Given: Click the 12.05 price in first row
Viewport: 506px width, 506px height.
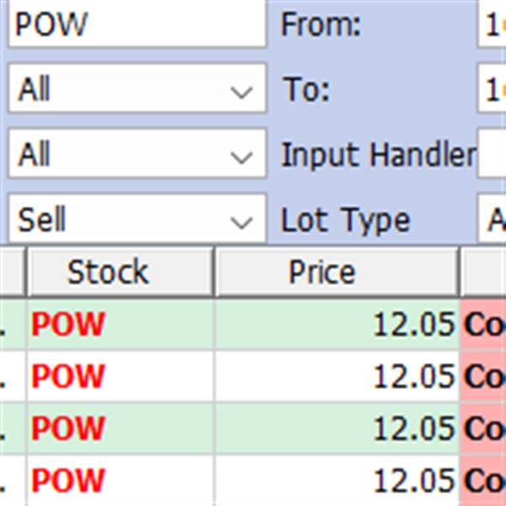Looking at the screenshot, I should pos(413,325).
